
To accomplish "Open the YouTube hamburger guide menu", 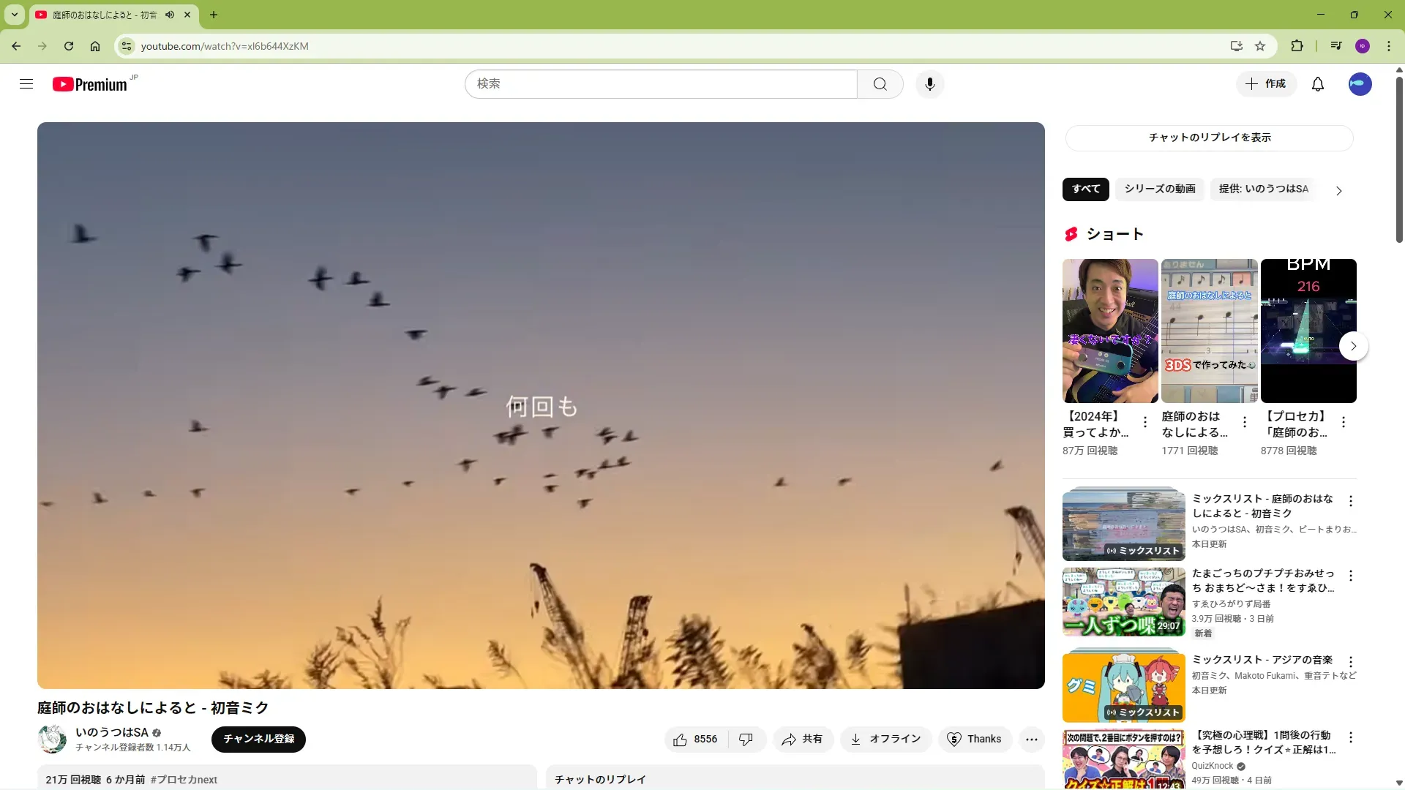I will click(x=26, y=84).
